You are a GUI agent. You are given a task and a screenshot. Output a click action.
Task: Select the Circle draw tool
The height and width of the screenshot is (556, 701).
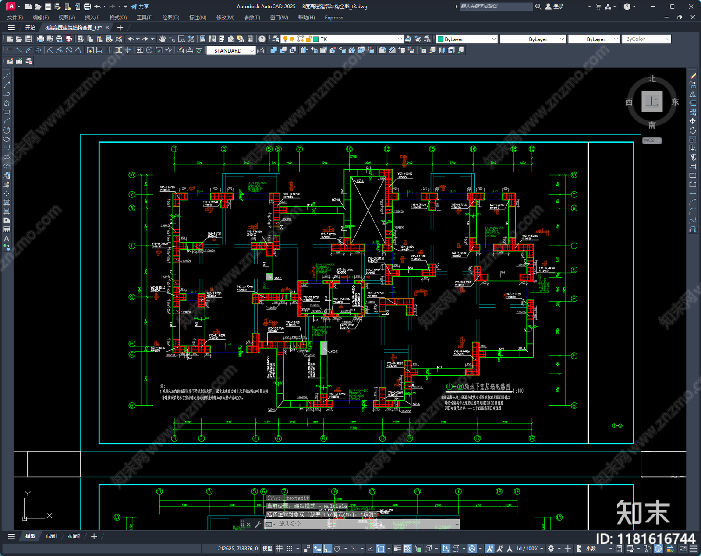pyautogui.click(x=7, y=130)
